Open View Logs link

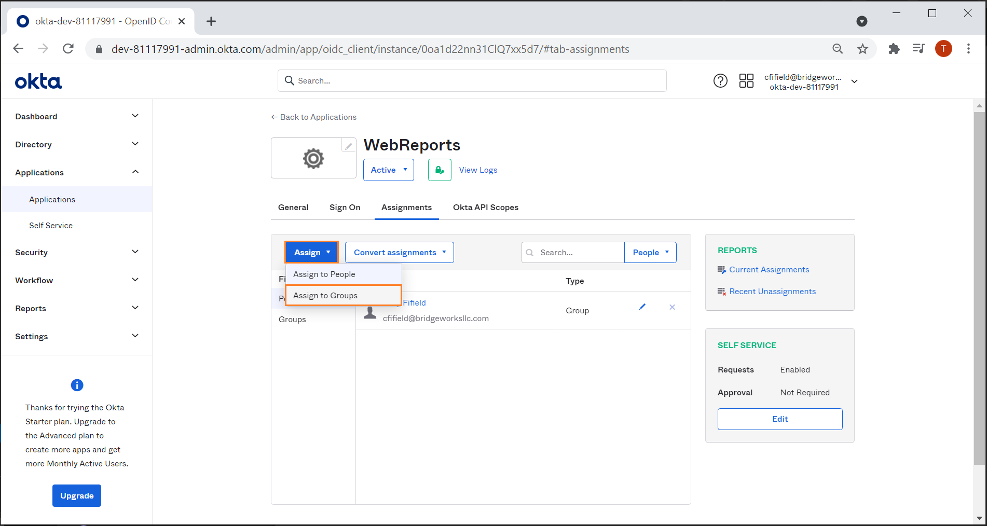[x=478, y=170]
